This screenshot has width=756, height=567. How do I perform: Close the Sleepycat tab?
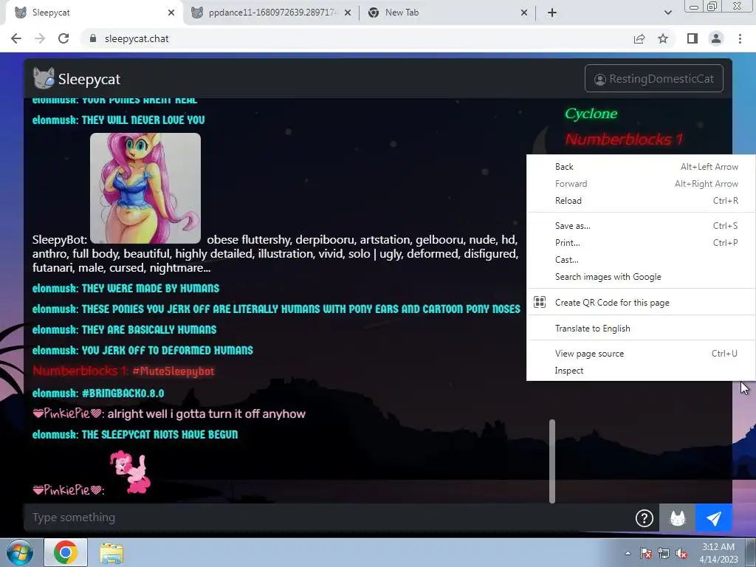[x=171, y=13]
